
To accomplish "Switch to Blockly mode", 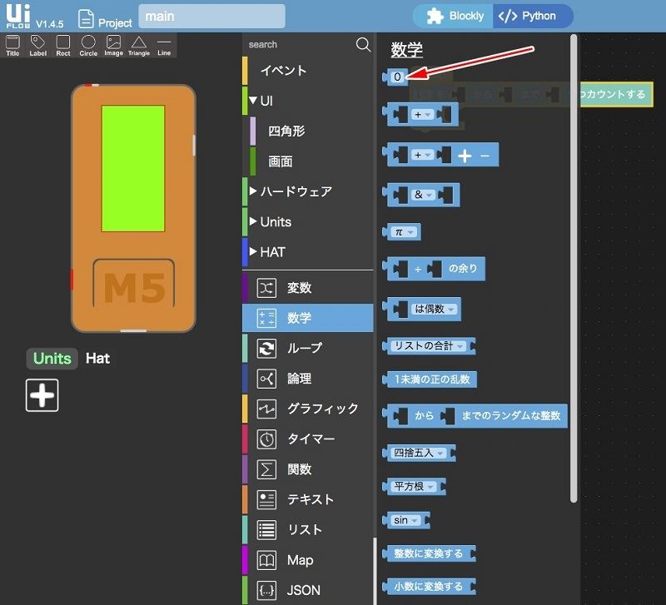I will point(455,16).
